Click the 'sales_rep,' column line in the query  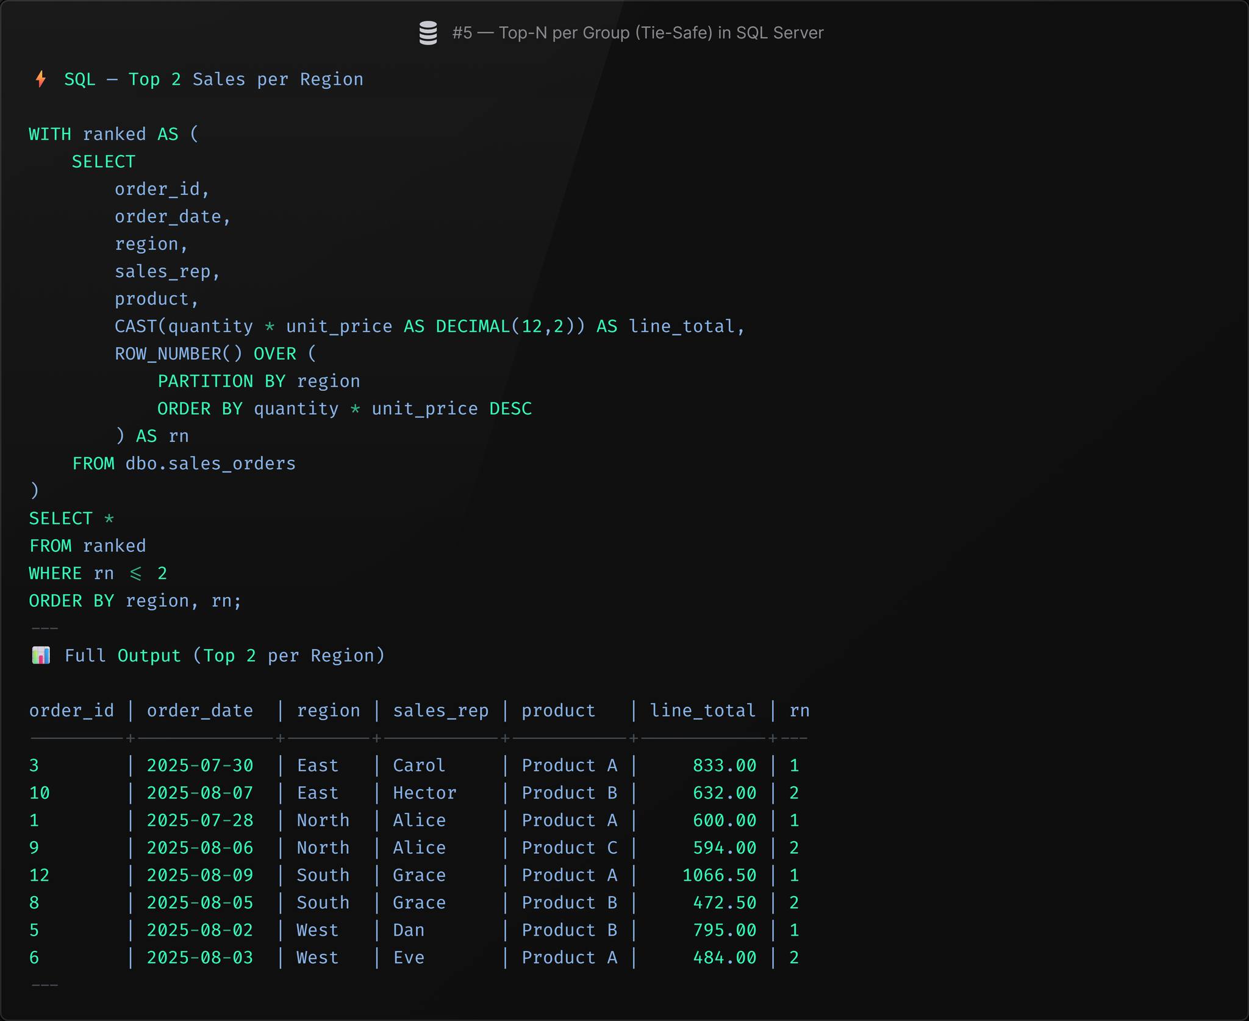168,271
